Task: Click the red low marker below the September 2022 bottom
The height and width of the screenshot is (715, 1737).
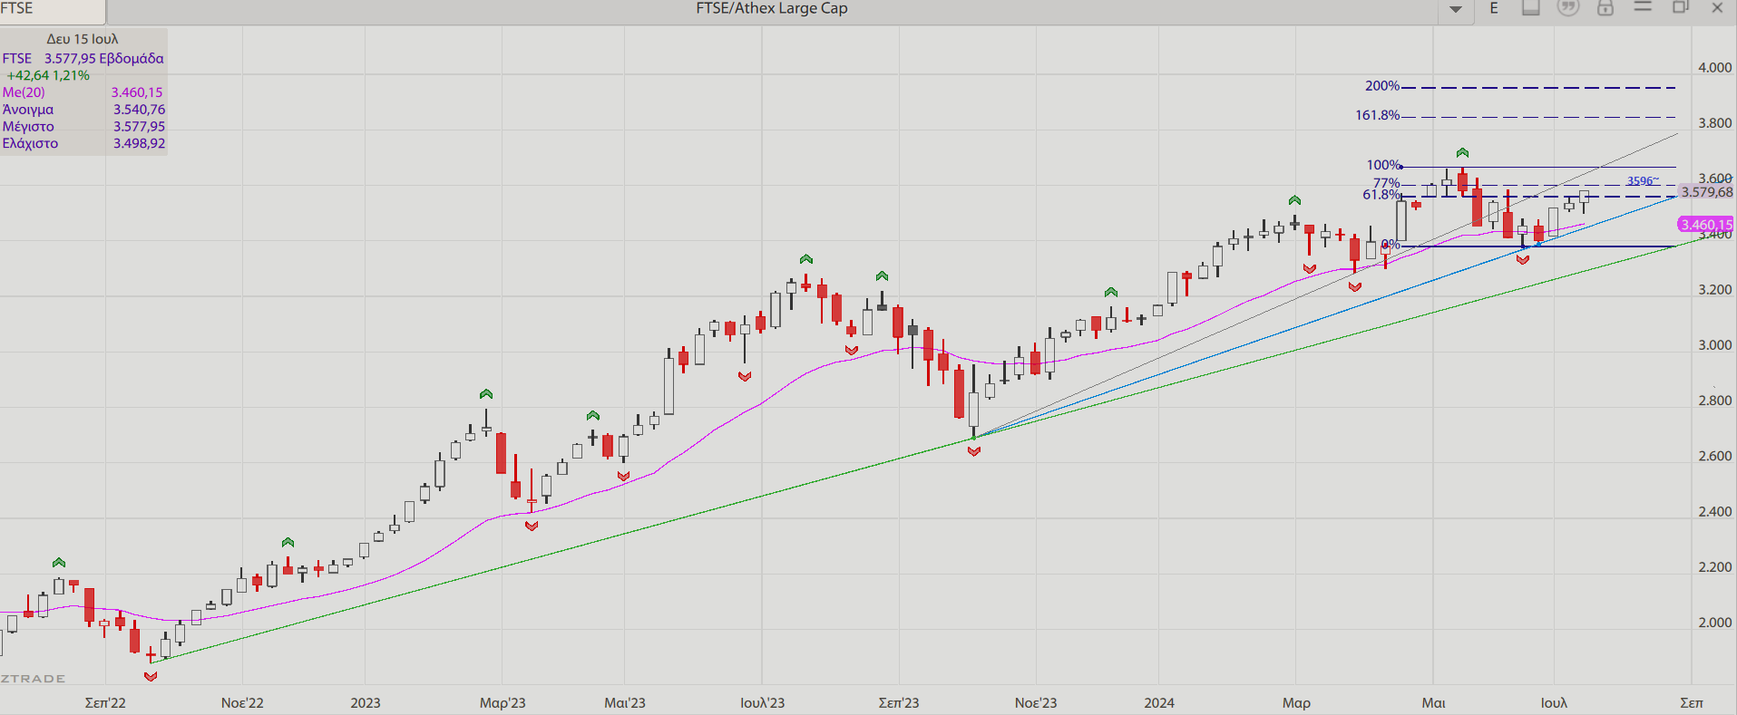Action: (151, 676)
